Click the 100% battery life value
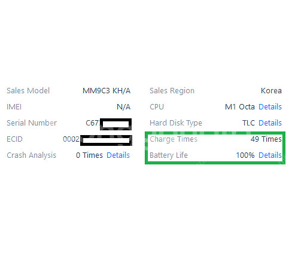The image size is (289, 266). (x=245, y=155)
